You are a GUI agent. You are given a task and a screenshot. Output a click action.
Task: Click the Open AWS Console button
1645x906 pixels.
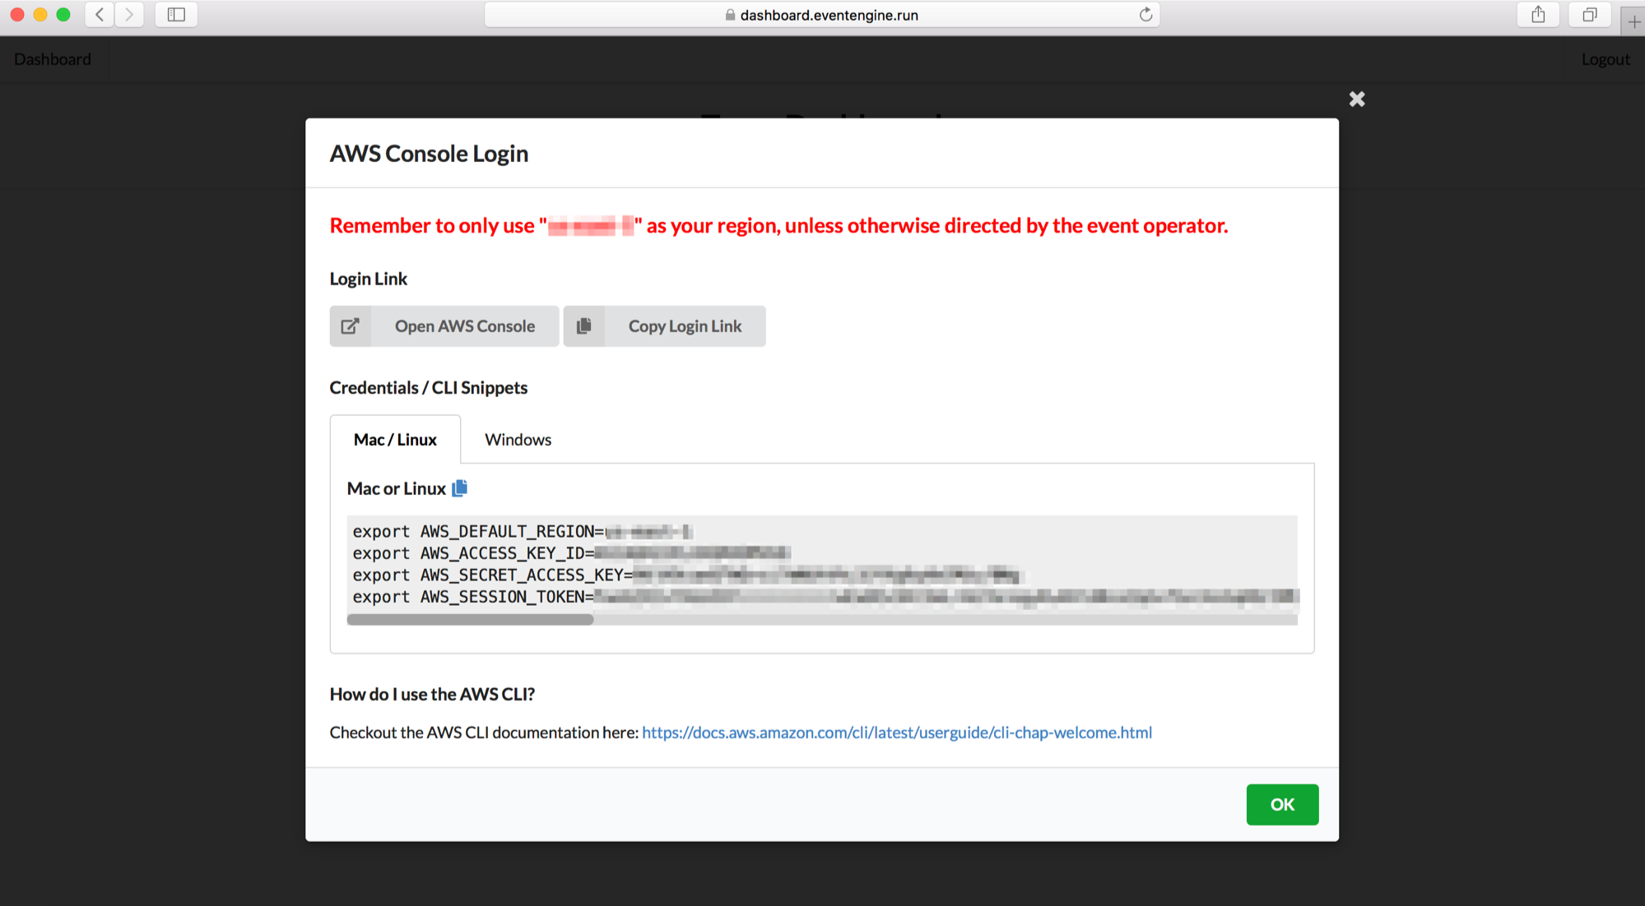coord(444,326)
